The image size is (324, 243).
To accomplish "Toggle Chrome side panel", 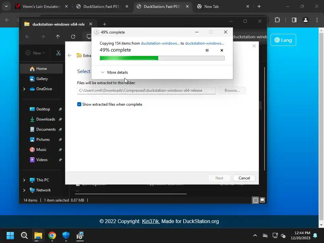I will [x=294, y=20].
